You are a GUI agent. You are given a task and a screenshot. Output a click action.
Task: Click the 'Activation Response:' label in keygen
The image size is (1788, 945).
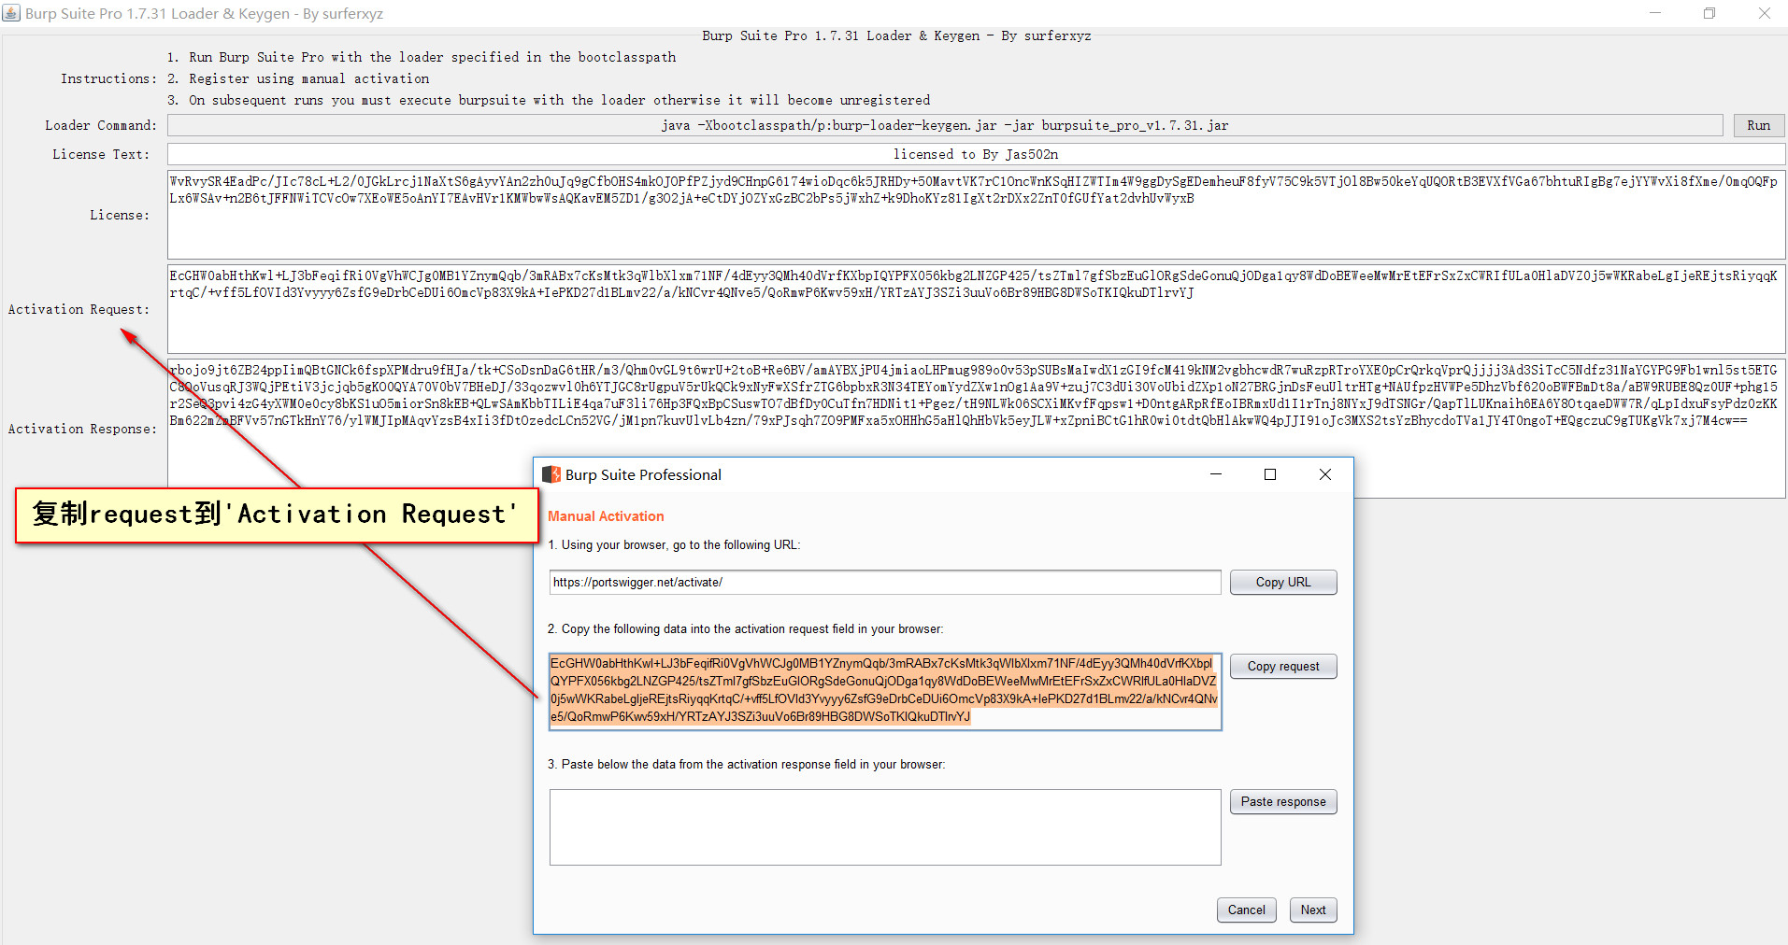(x=82, y=429)
